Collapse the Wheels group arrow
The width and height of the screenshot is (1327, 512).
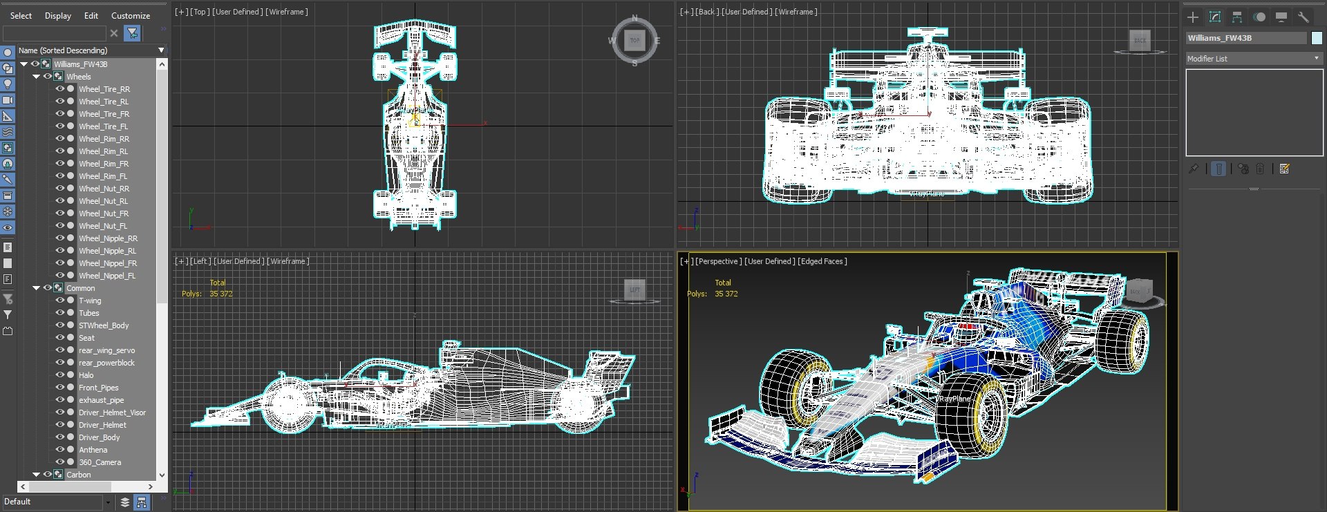coord(37,77)
